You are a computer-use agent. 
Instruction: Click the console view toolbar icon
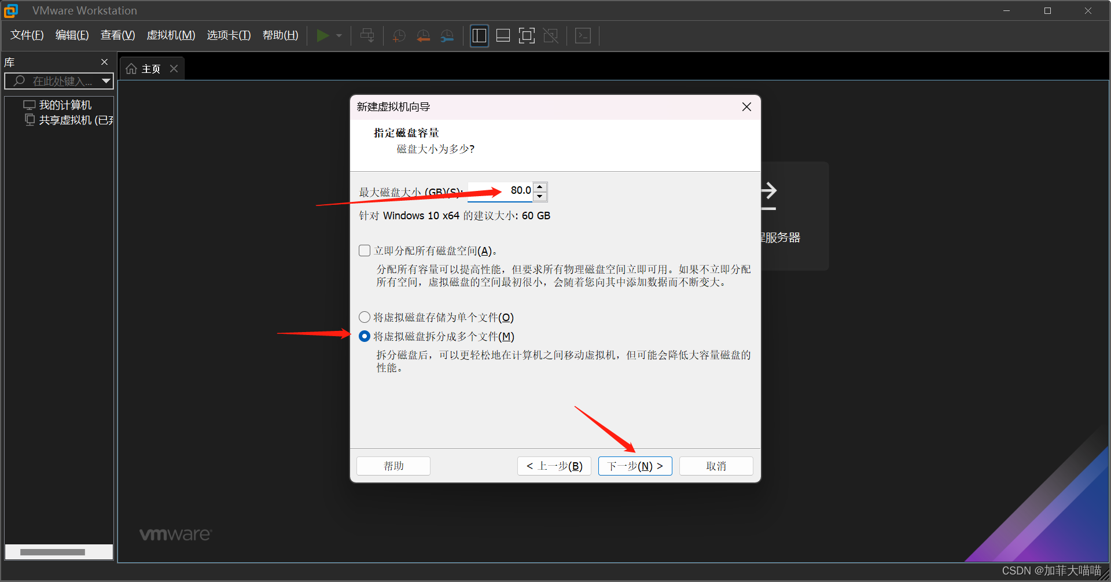tap(583, 36)
